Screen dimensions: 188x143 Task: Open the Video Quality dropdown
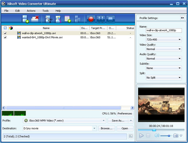click(164, 49)
